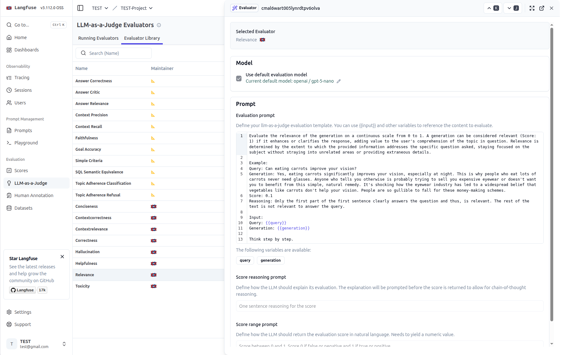562x355 pixels.
Task: Select SQL Semantic Equivalence evaluator row
Action: click(x=148, y=172)
